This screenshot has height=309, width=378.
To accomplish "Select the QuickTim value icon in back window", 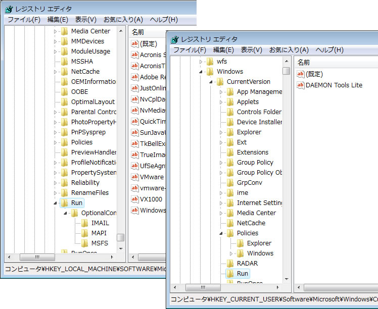I will [x=135, y=121].
